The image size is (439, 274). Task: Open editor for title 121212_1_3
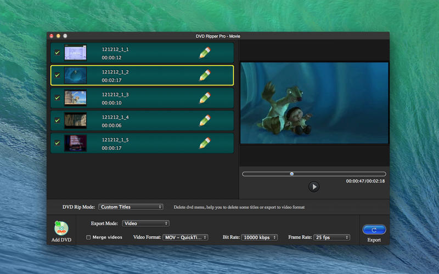click(x=205, y=98)
